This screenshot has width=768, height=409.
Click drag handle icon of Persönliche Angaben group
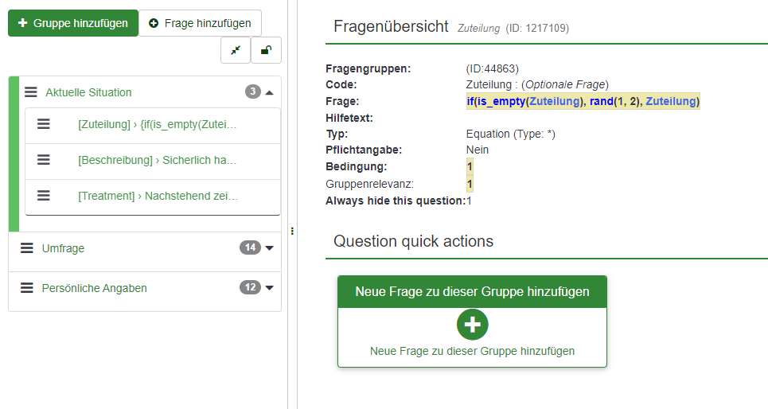[x=27, y=288]
